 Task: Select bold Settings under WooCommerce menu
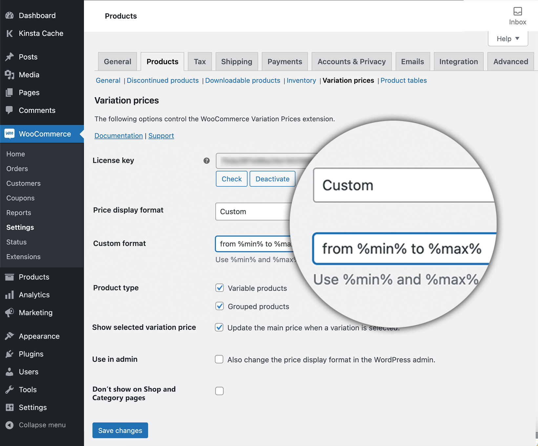pyautogui.click(x=20, y=227)
